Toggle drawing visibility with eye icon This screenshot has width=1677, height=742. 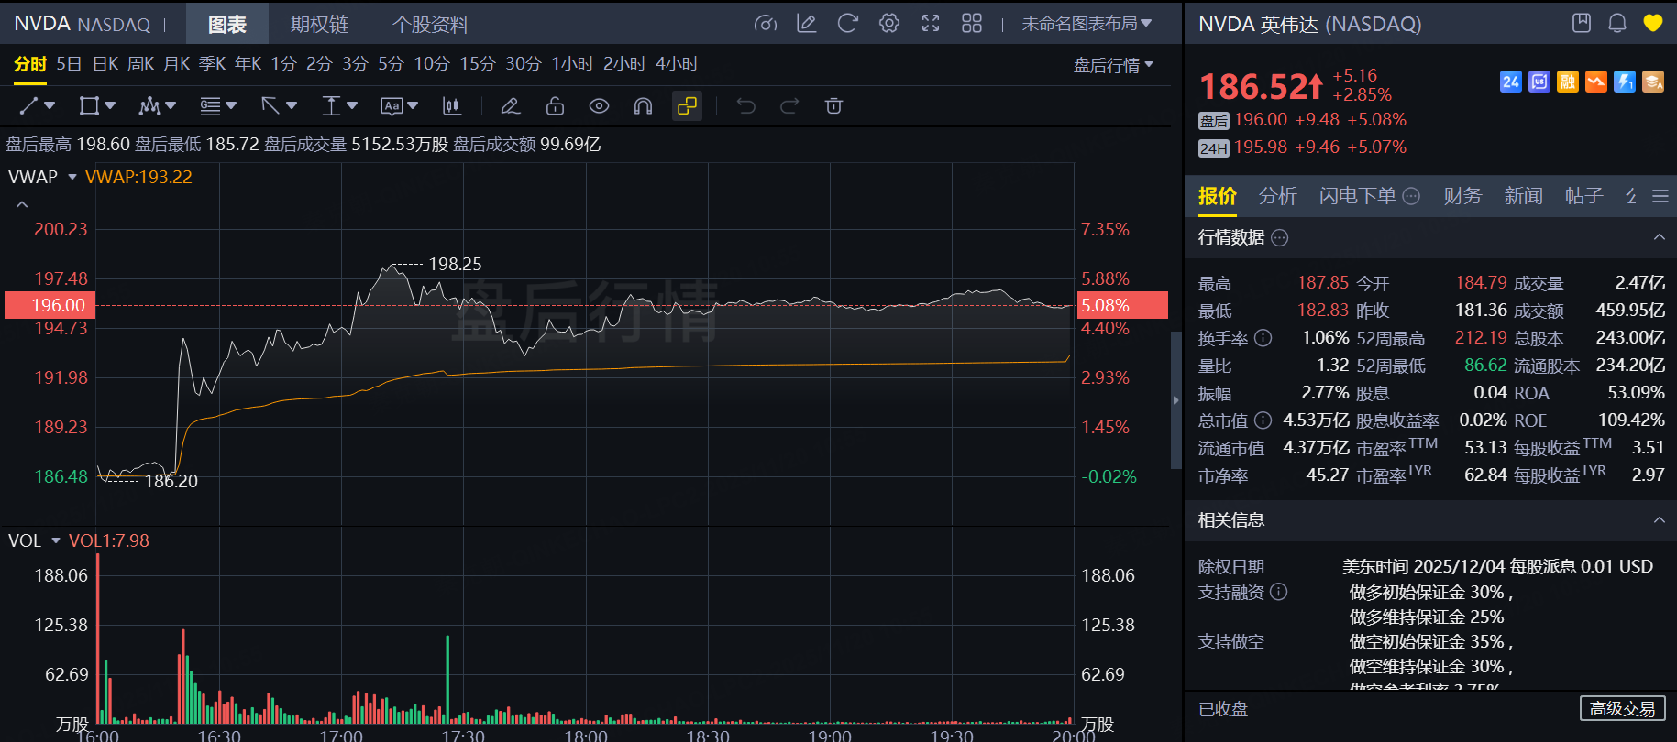click(599, 106)
